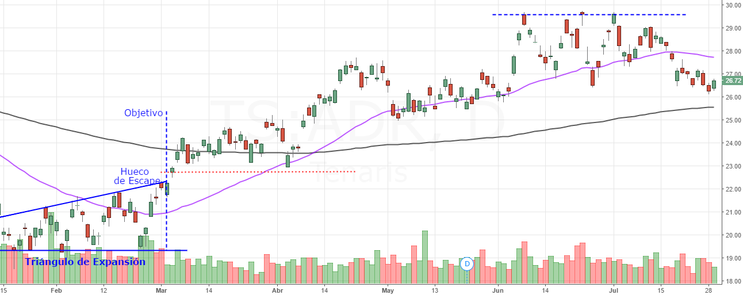Select the 'Objetivo' text annotation
The image size is (743, 295).
tap(144, 113)
